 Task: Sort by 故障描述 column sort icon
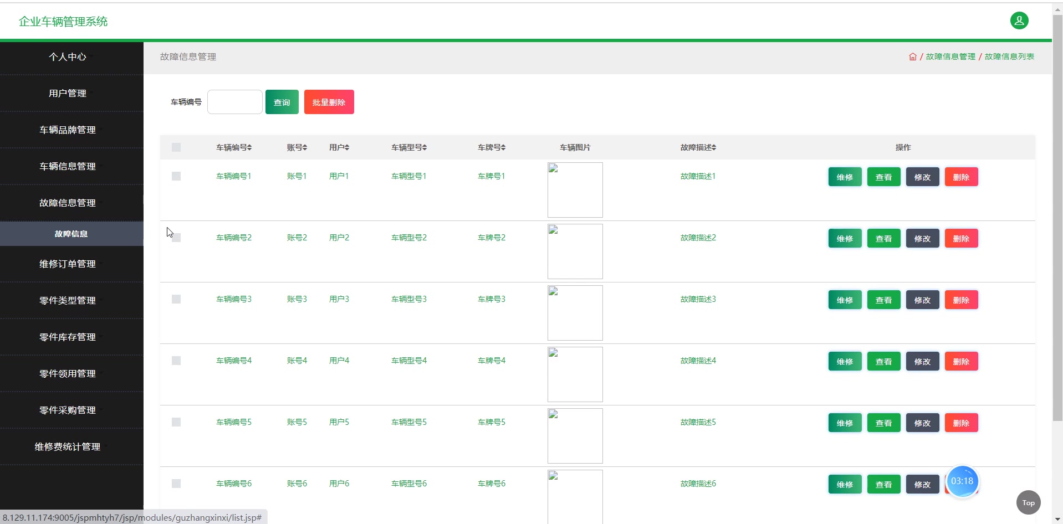coord(714,147)
